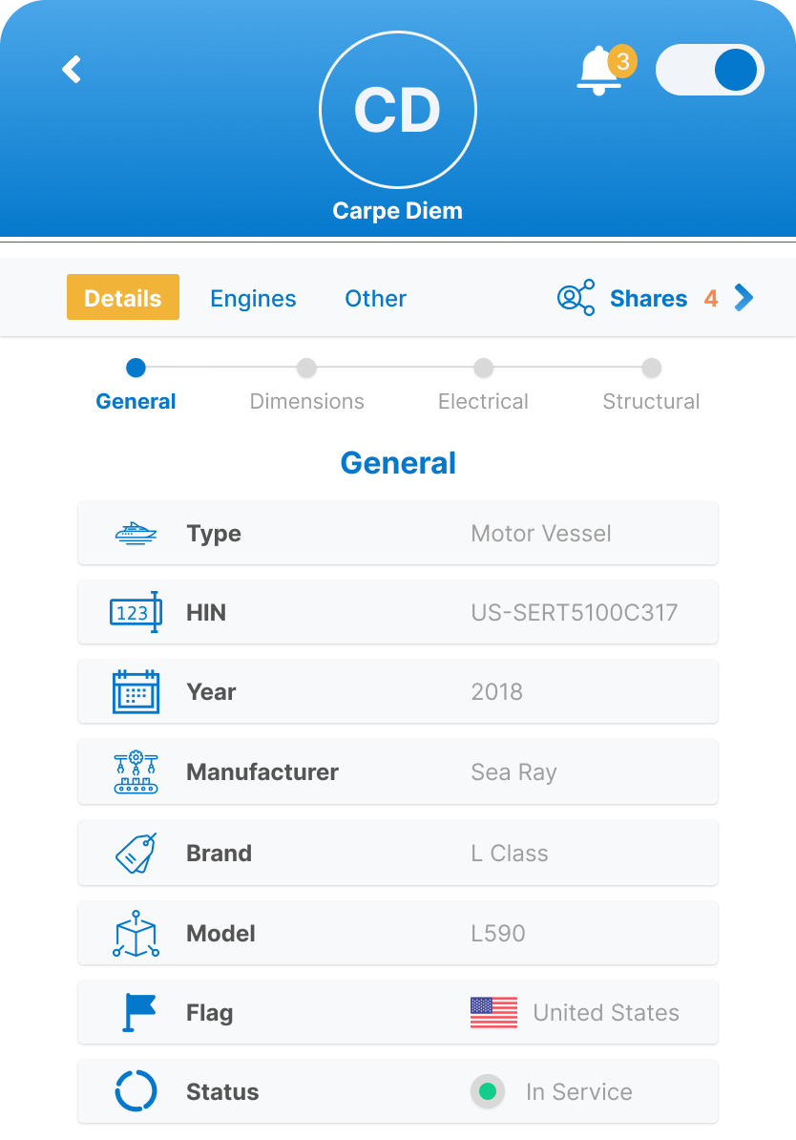The image size is (796, 1140).
Task: Select the Dimensions step dot
Action: click(x=306, y=368)
